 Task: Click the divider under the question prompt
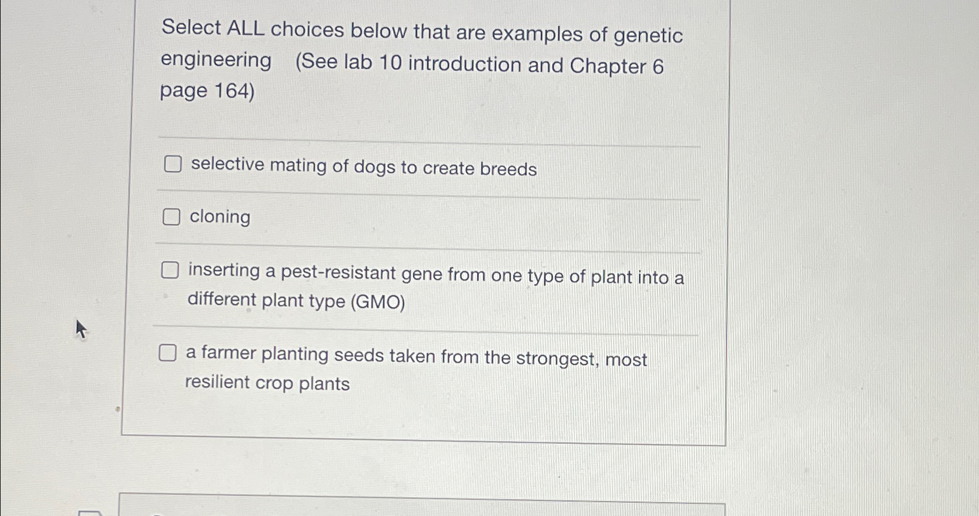[426, 138]
